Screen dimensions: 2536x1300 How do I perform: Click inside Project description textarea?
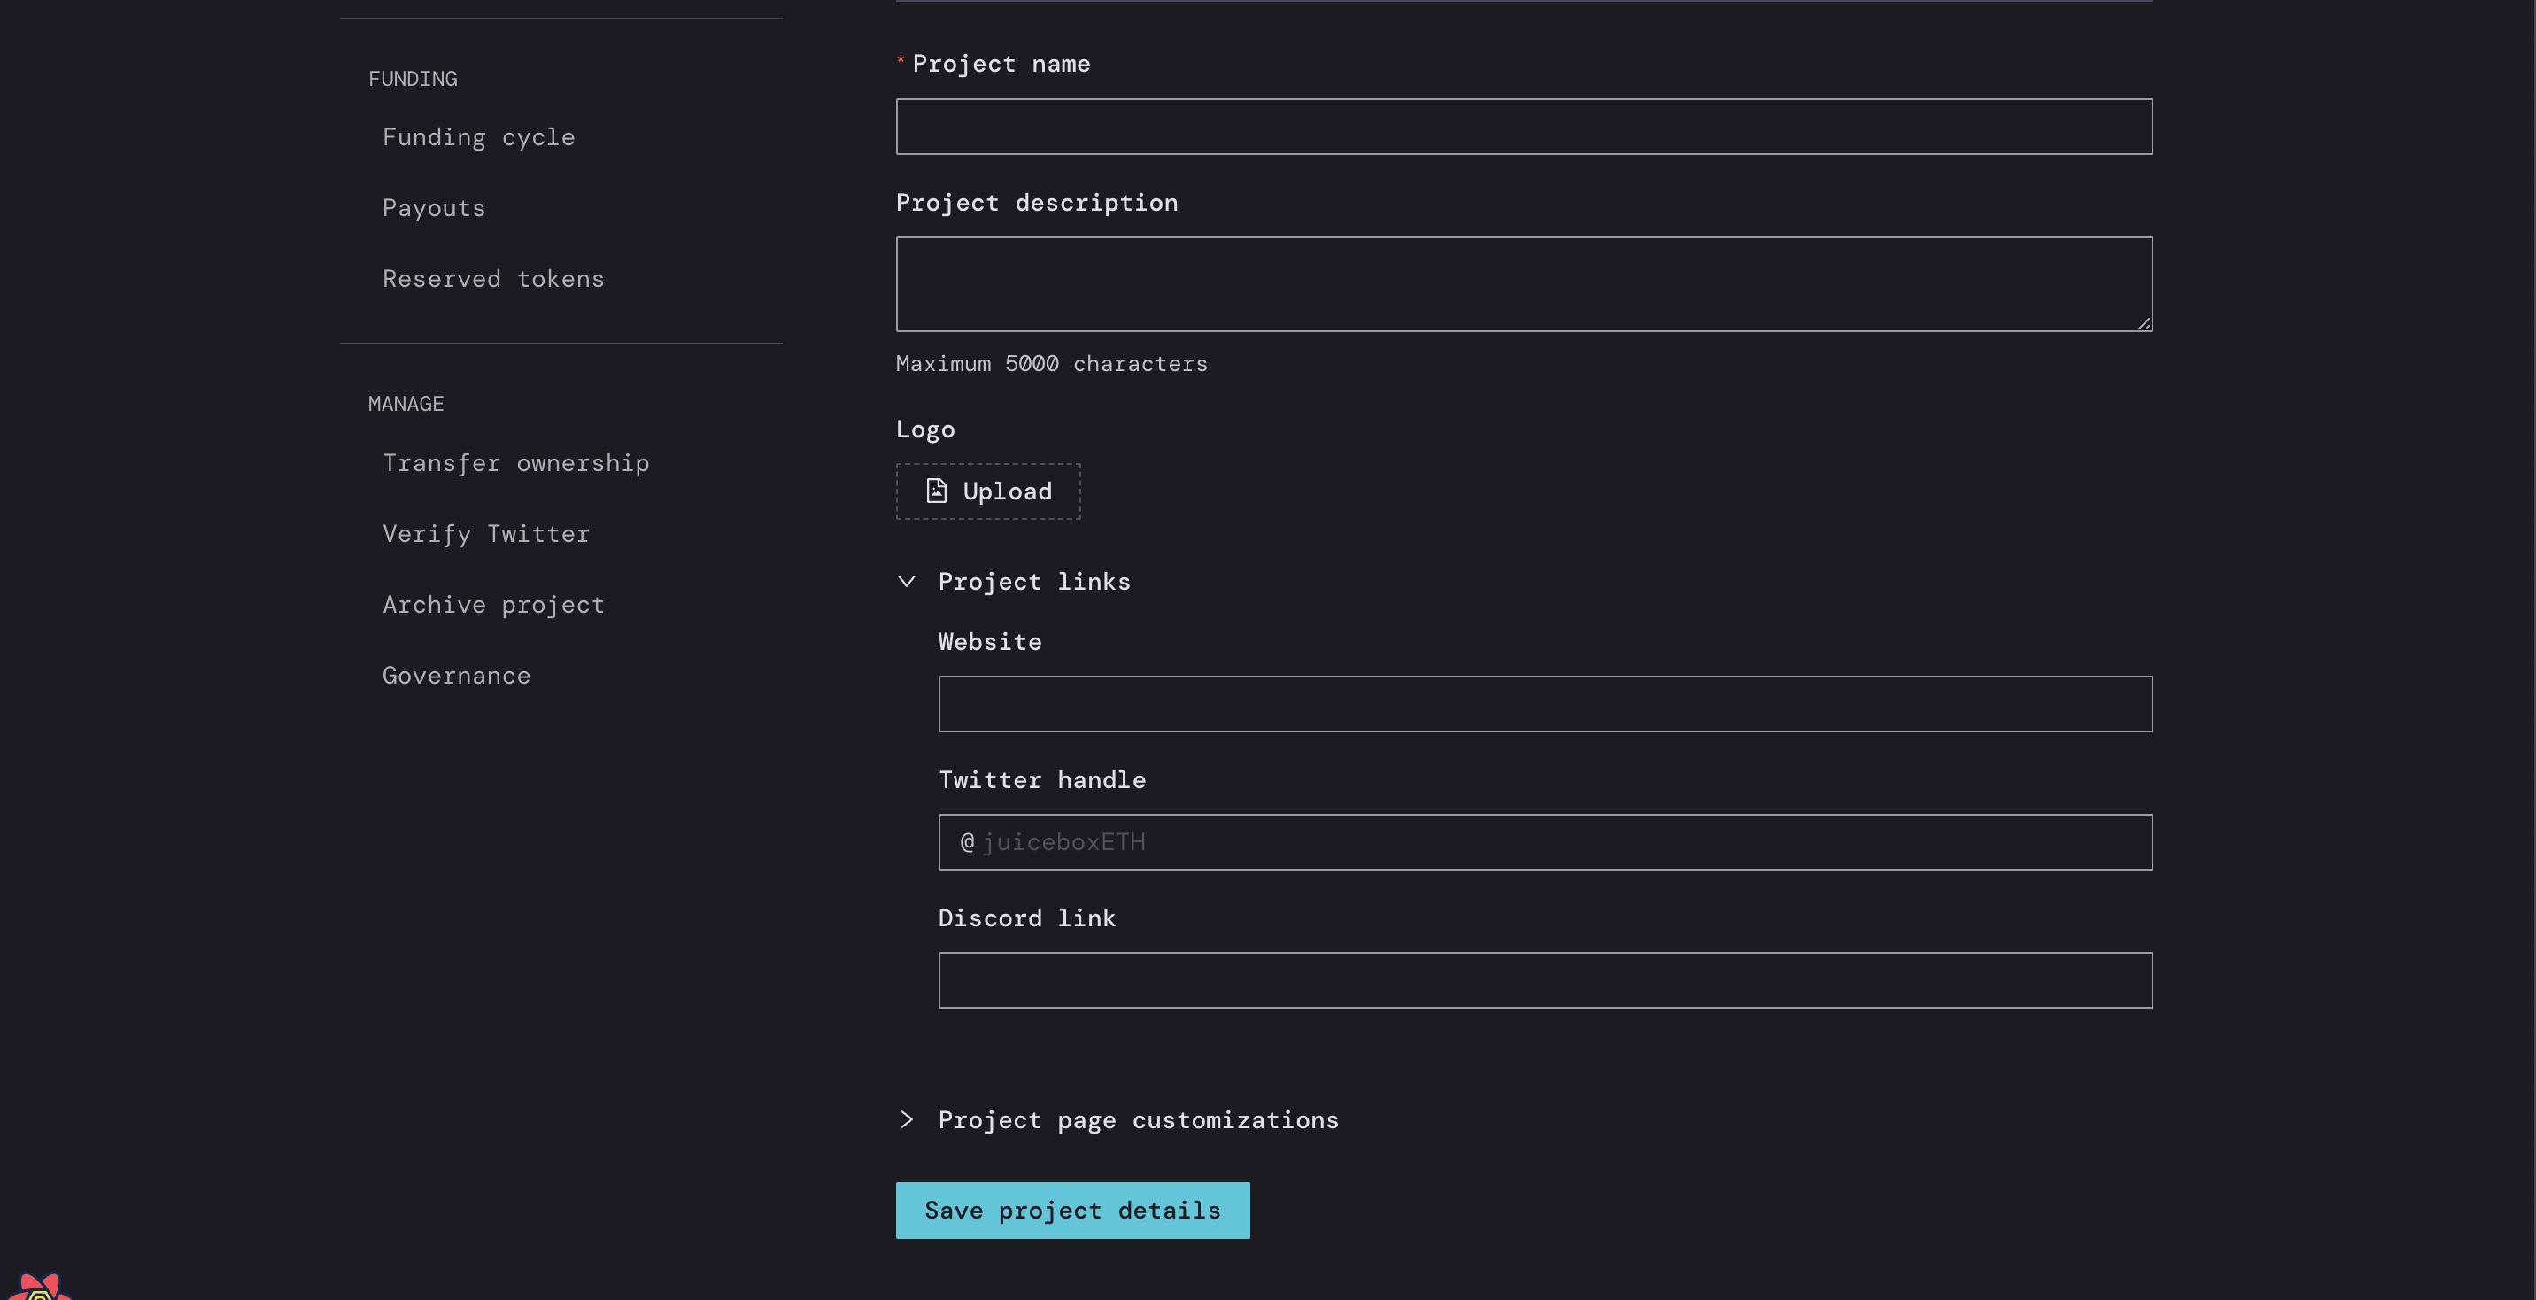tap(1523, 283)
